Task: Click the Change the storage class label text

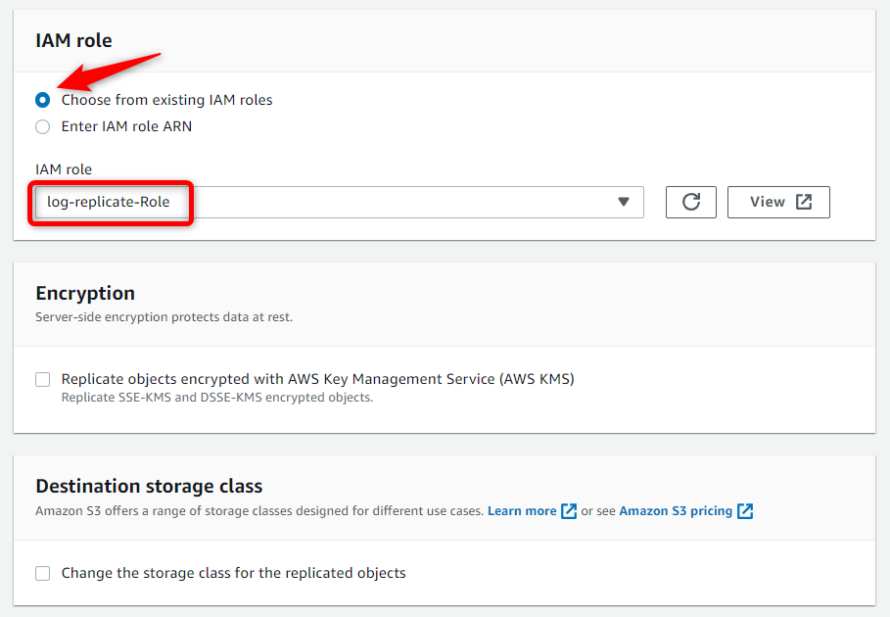Action: (x=234, y=573)
